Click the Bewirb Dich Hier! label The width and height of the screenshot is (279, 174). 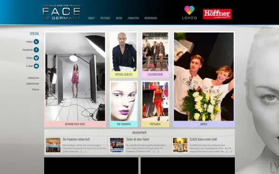[75, 124]
